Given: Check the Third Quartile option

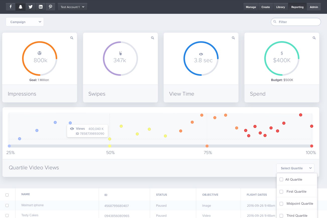Looking at the screenshot, I should point(281,215).
